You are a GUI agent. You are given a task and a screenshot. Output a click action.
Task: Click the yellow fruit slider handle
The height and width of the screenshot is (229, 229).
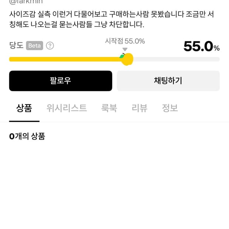pyautogui.click(x=127, y=59)
